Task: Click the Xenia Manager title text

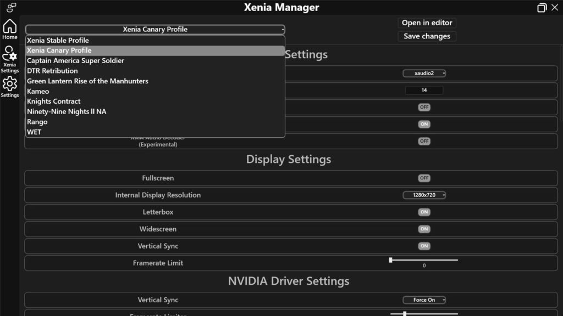Action: 281,7
